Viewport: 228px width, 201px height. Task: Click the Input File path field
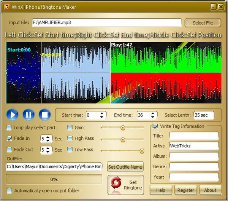[107, 22]
